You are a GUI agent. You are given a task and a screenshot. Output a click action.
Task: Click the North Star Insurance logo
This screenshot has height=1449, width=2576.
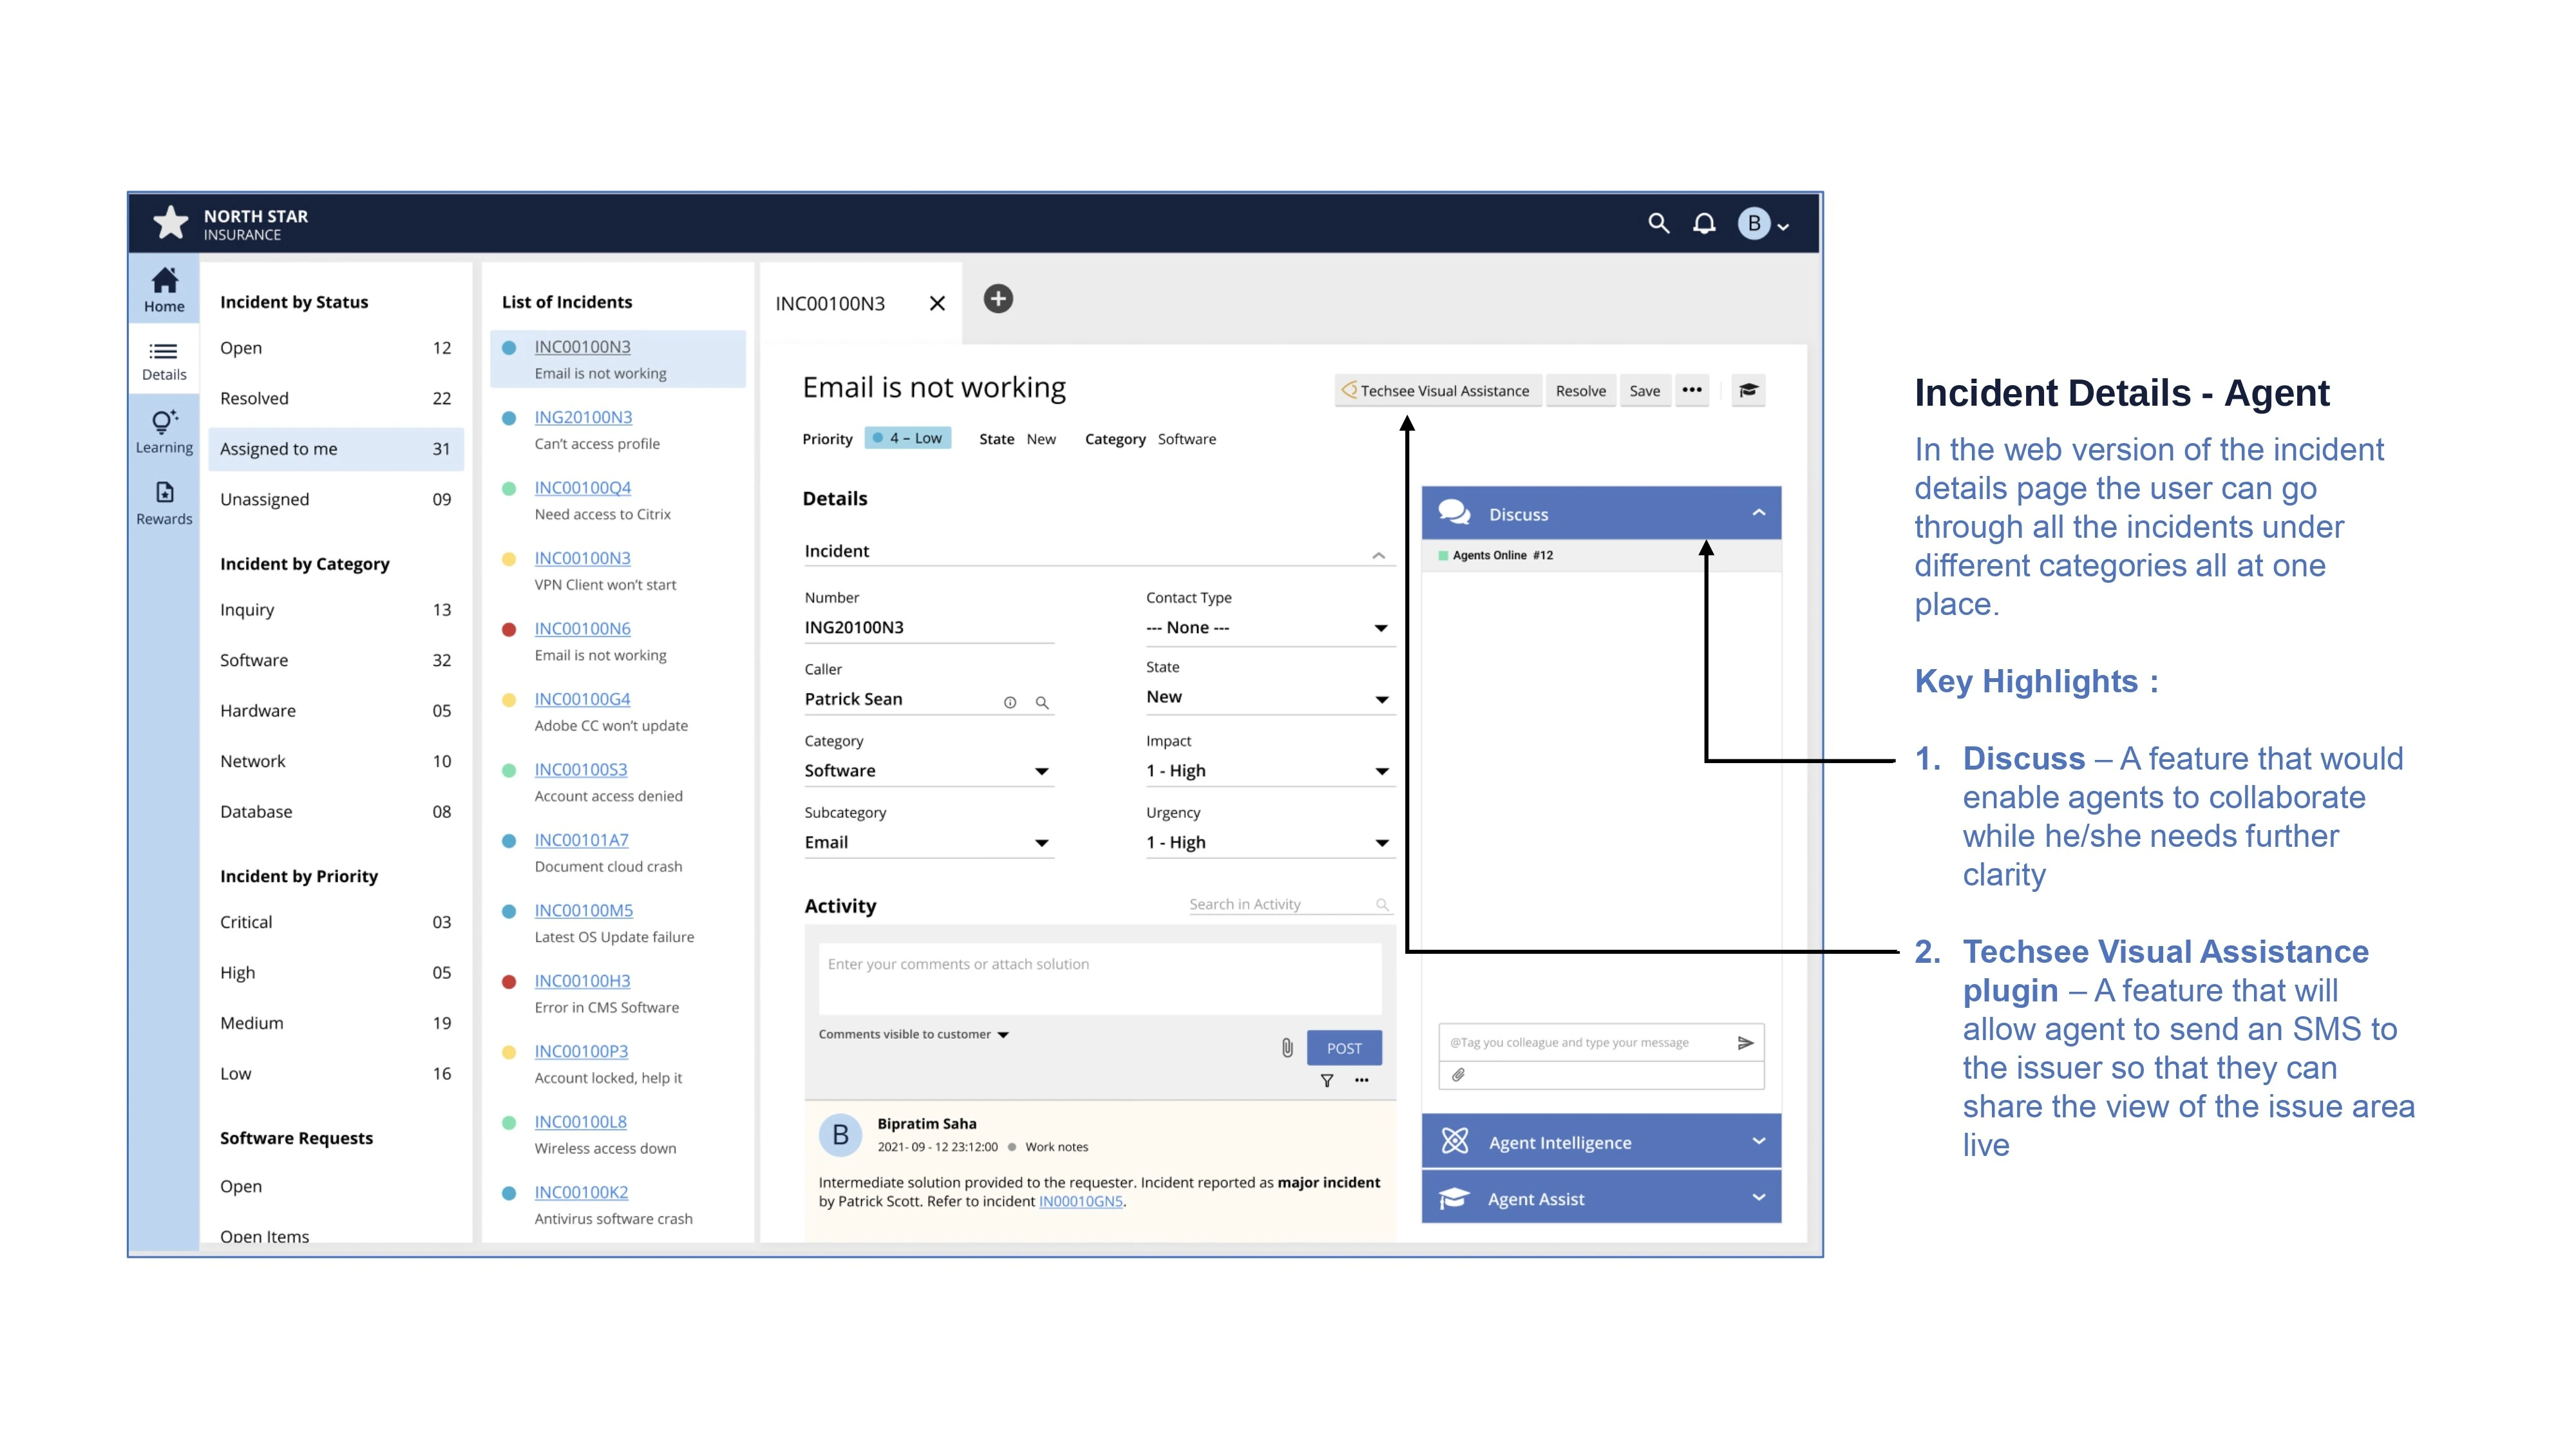[230, 224]
